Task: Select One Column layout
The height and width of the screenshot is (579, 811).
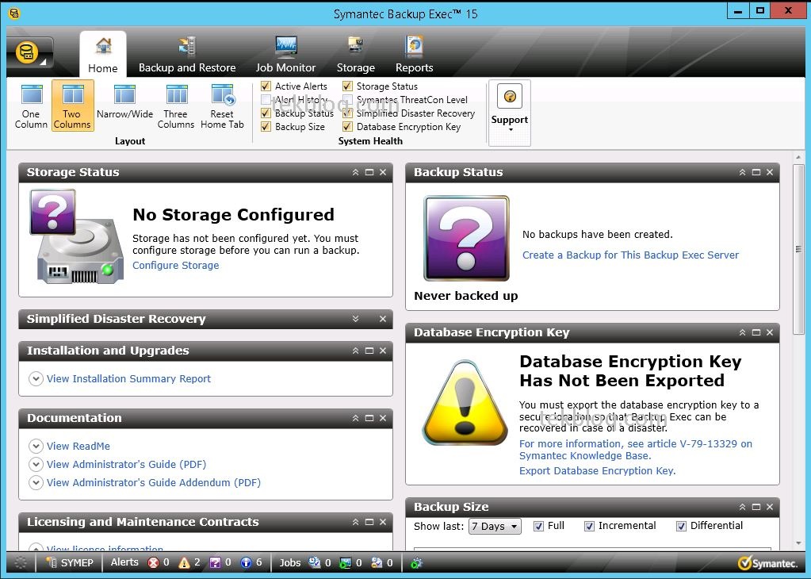Action: pyautogui.click(x=31, y=105)
